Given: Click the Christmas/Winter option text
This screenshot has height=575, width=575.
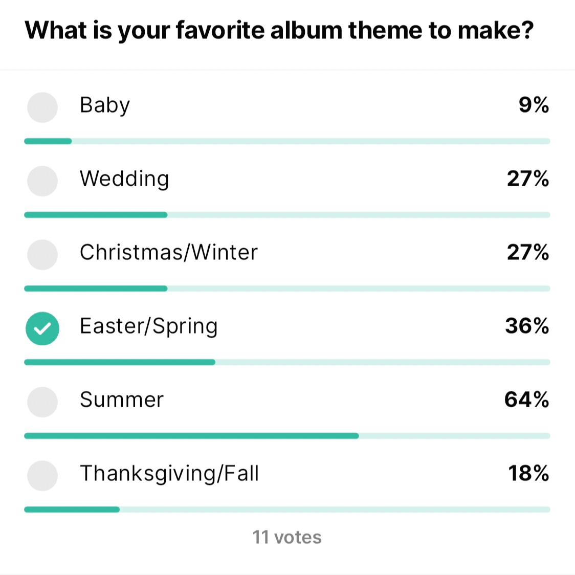Looking at the screenshot, I should 169,252.
